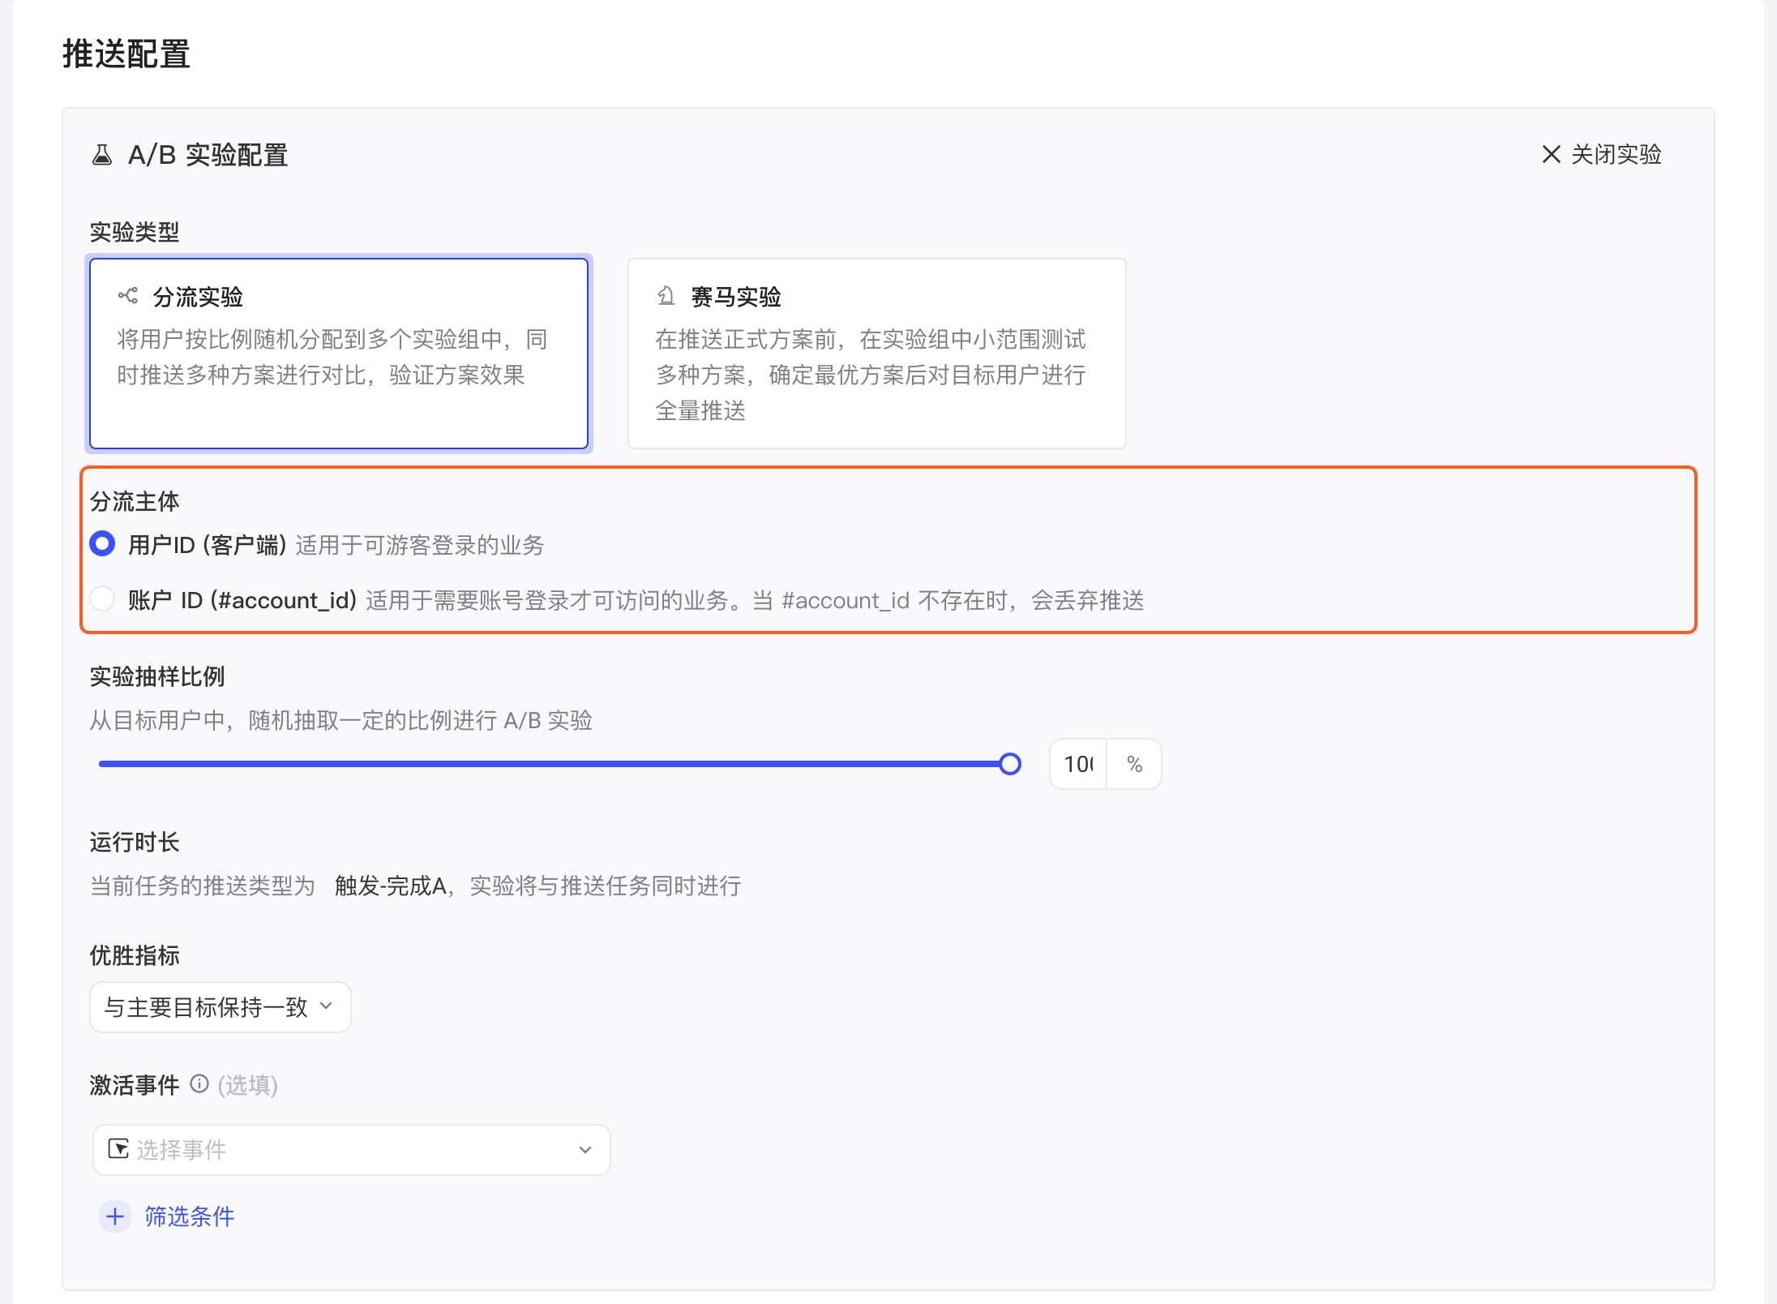Screen dimensions: 1777x1304
Task: Open the 与主要目标保持一致 dropdown
Action: 220,1007
